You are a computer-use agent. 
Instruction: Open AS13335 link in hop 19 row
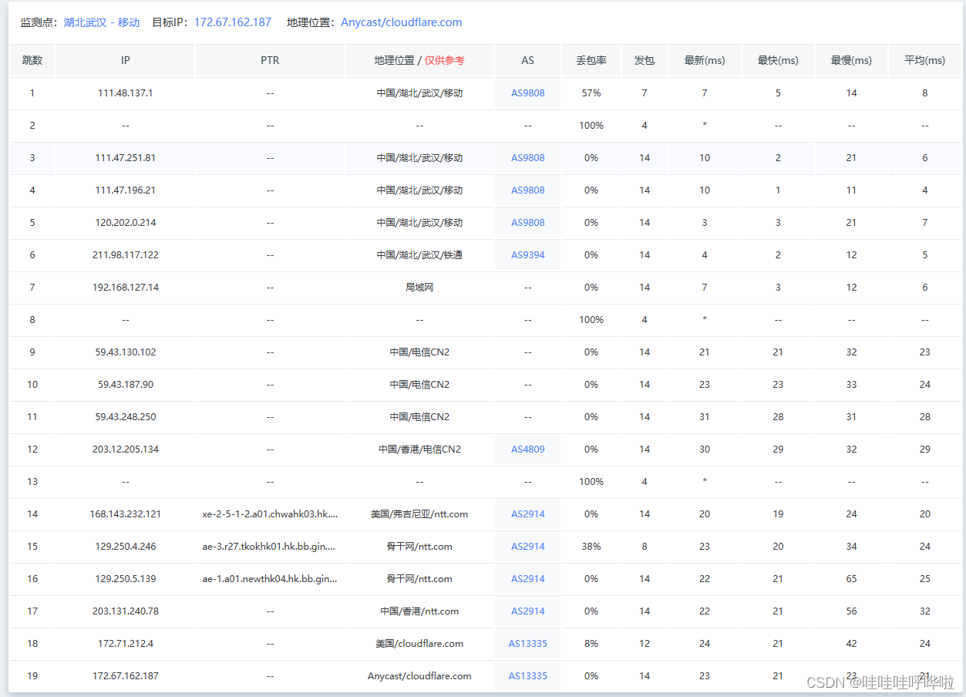(528, 676)
